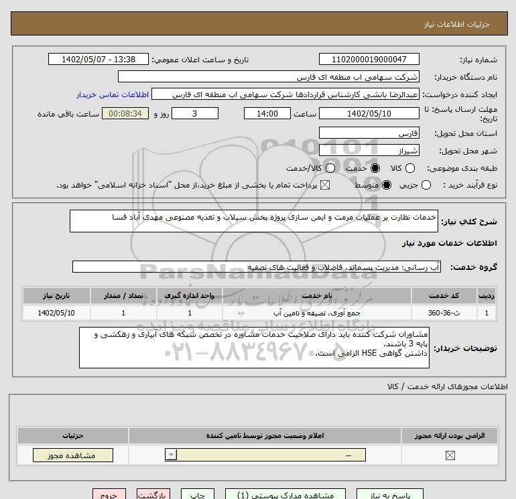Viewport: 516px width, 499px height.
Task: Click the announcement date field 1402/05/07 - 13:38
Action: 99,59
